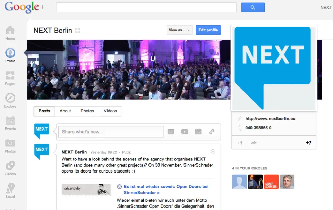Image resolution: width=333 pixels, height=210 pixels.
Task: Add a video with the play icon
Action: click(x=185, y=132)
